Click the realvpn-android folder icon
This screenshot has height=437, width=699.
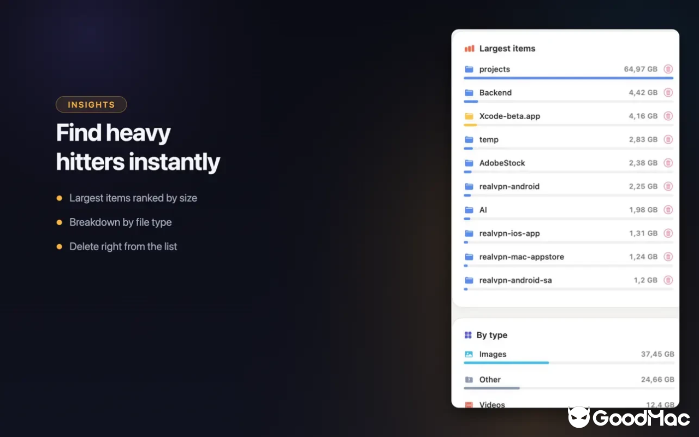click(469, 187)
